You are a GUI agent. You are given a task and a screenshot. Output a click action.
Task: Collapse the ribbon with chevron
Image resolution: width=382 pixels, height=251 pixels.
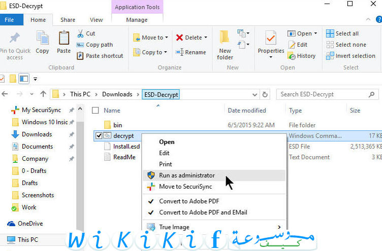(368, 19)
